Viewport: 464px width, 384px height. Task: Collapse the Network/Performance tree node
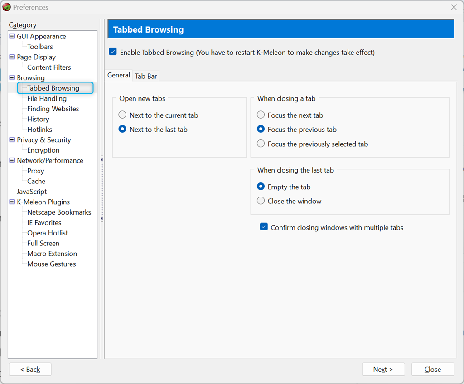[x=12, y=160]
